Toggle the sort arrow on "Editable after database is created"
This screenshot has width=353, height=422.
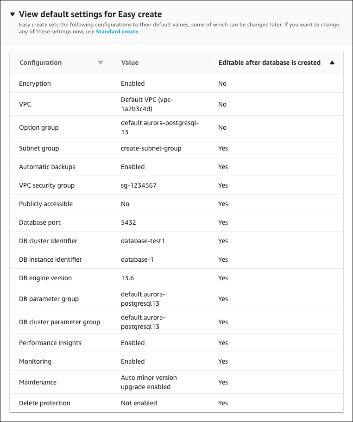333,63
